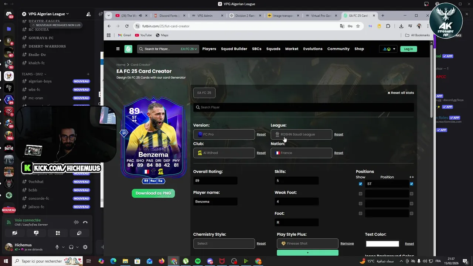Open Discord create invite icon beside server name
This screenshot has width=473, height=266.
click(x=88, y=14)
